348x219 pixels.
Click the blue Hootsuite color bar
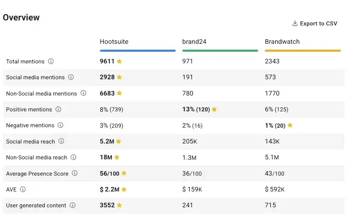[138, 50]
